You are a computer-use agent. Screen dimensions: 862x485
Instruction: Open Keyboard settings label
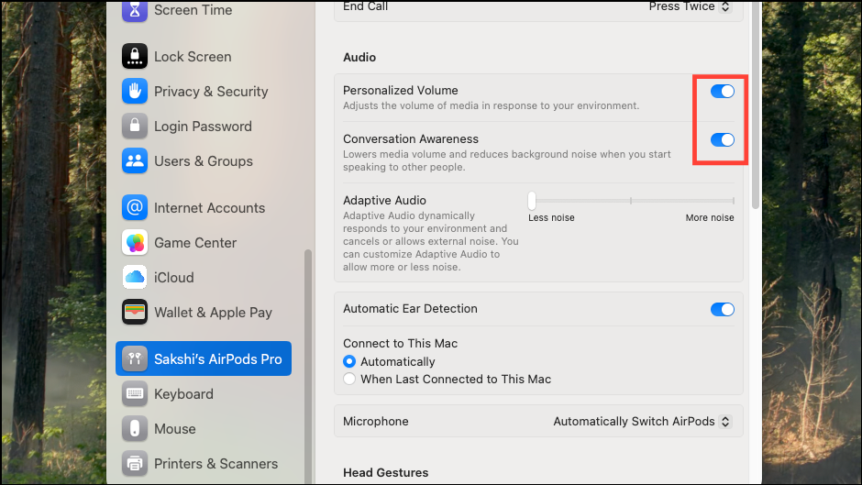pyautogui.click(x=183, y=394)
